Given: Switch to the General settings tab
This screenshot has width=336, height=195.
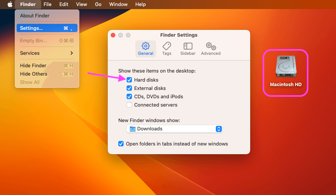Looking at the screenshot, I should point(146,49).
